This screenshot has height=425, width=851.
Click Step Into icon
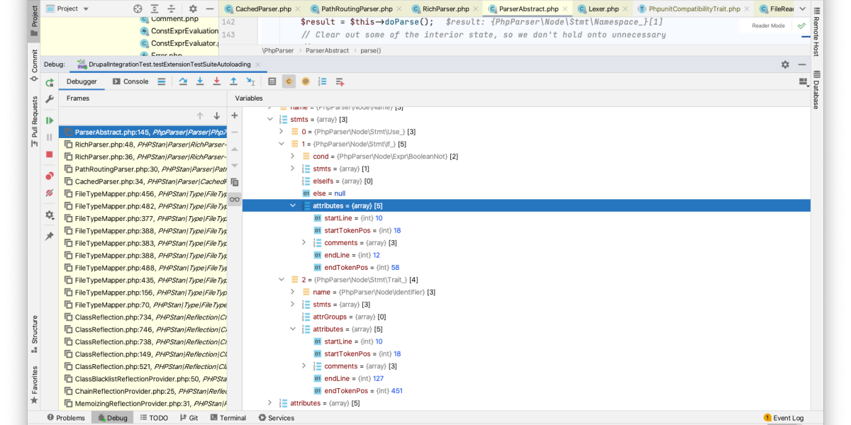(x=200, y=81)
